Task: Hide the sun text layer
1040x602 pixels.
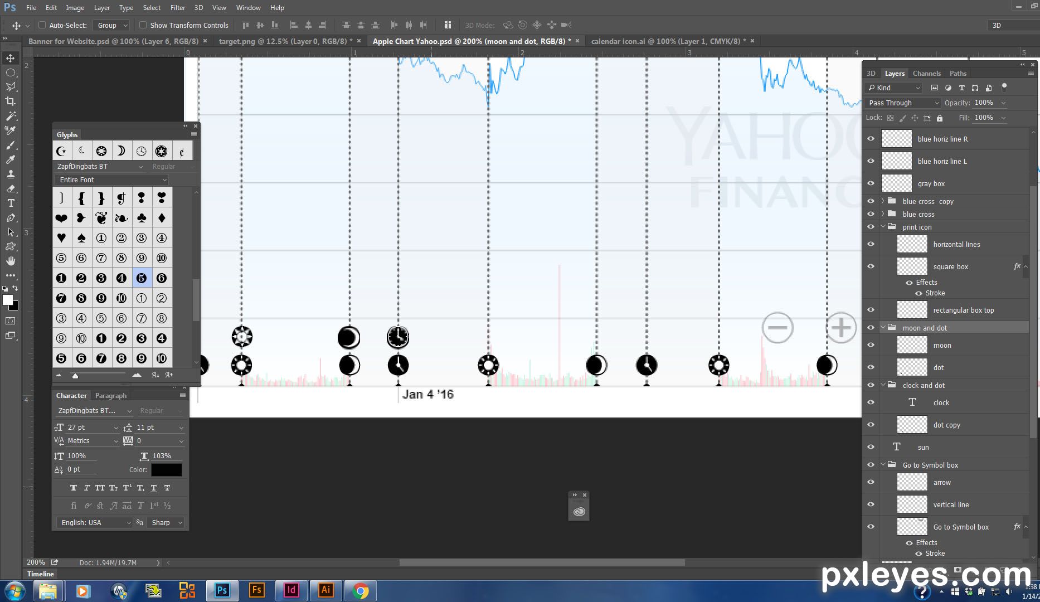Action: [871, 447]
